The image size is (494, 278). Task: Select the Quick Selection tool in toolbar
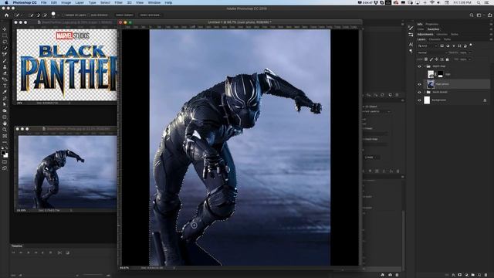(5, 48)
